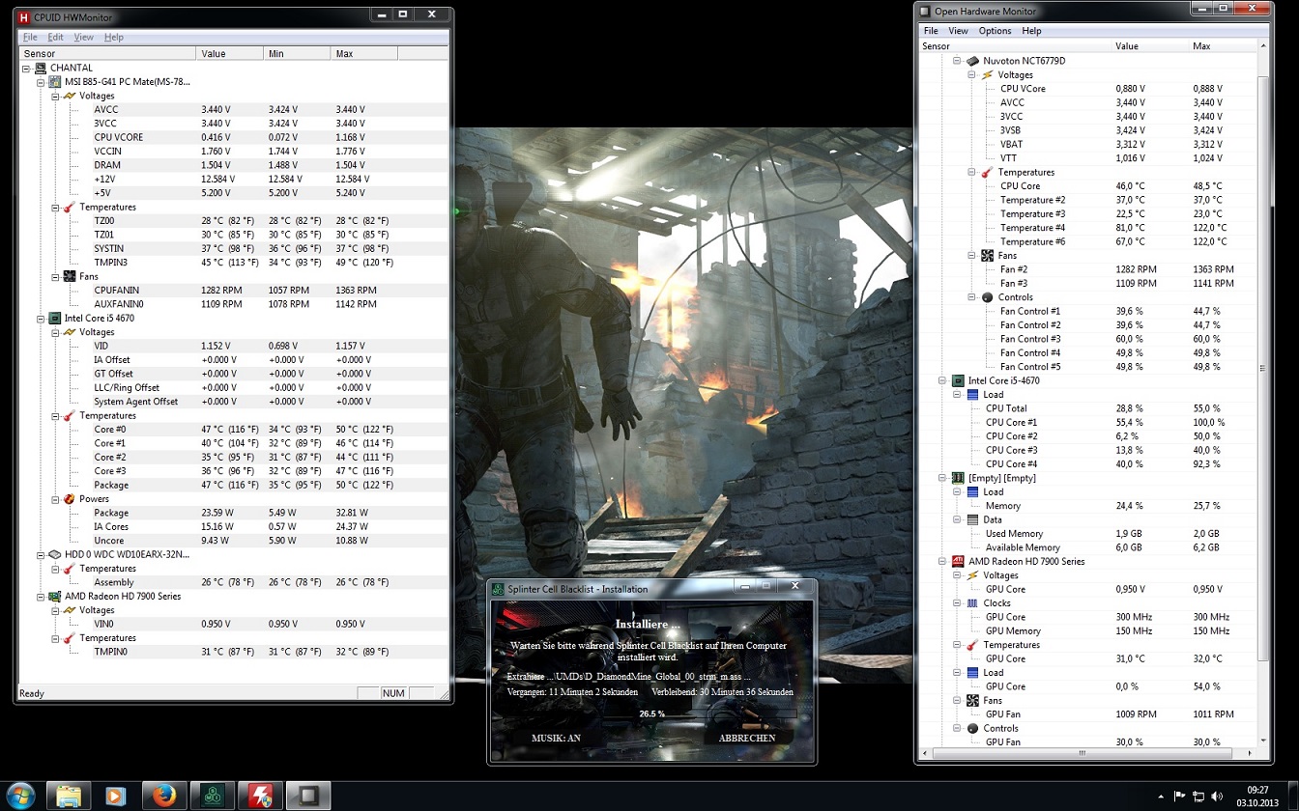Click the installation progress bar at 26.5 %

pyautogui.click(x=651, y=714)
